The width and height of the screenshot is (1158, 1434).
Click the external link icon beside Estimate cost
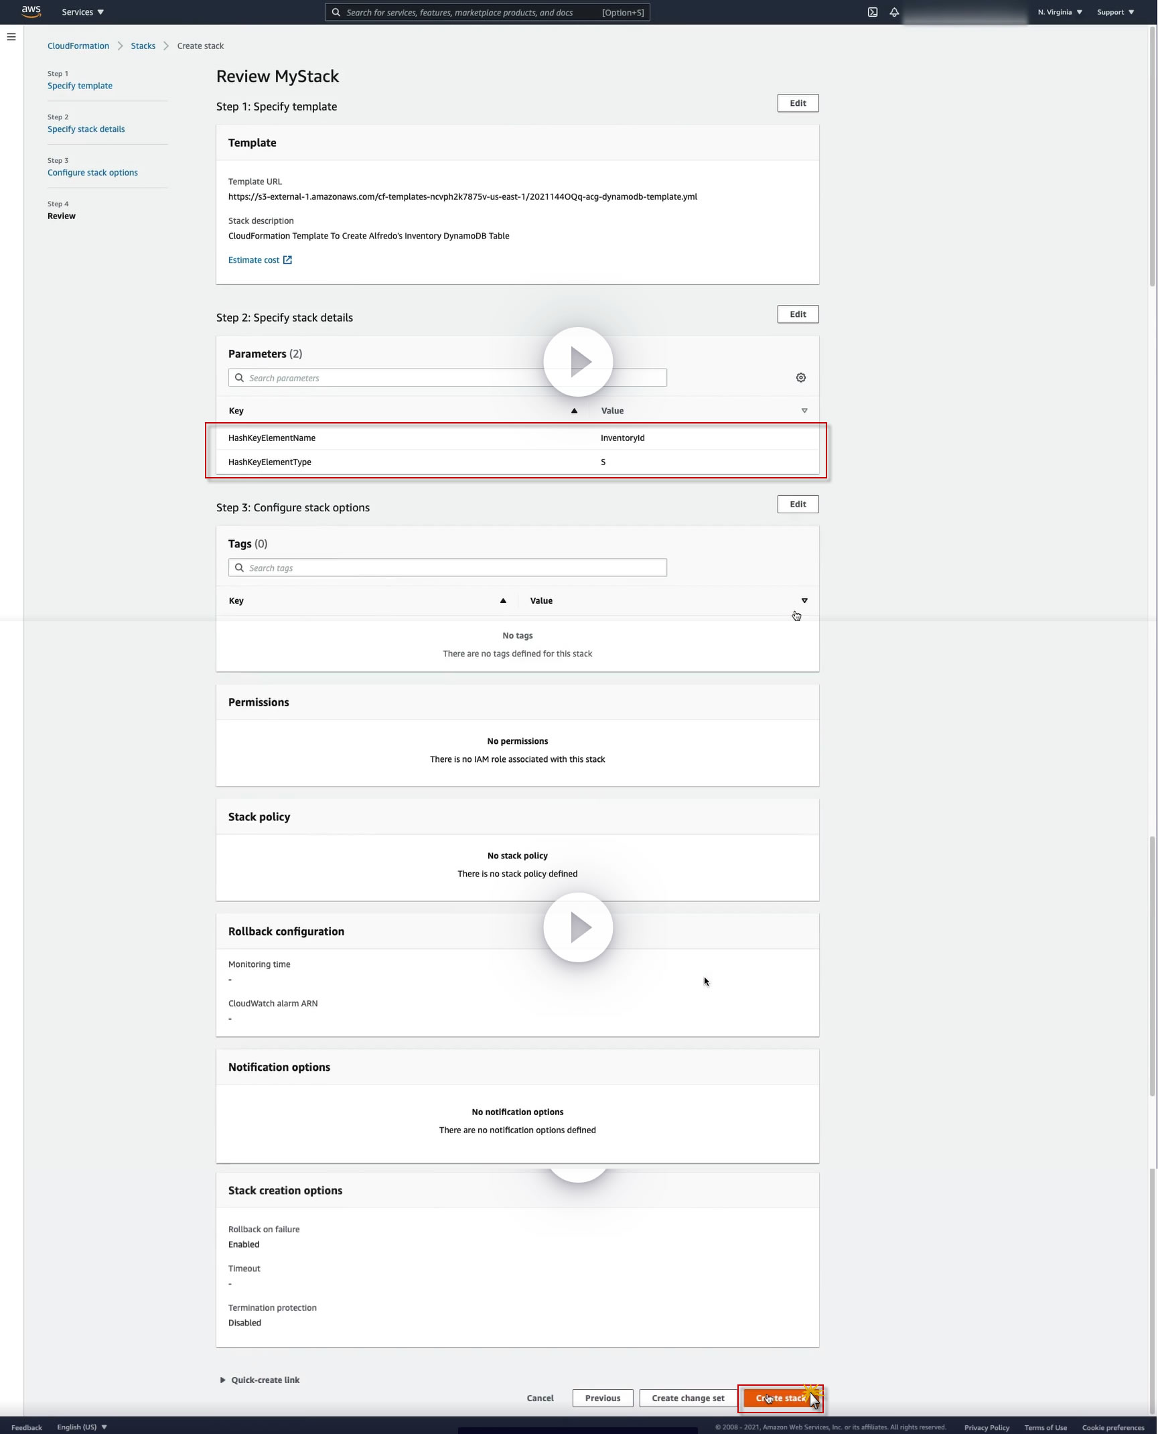click(287, 260)
